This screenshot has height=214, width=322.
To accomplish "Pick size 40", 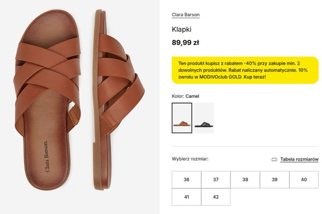I will (x=304, y=180).
